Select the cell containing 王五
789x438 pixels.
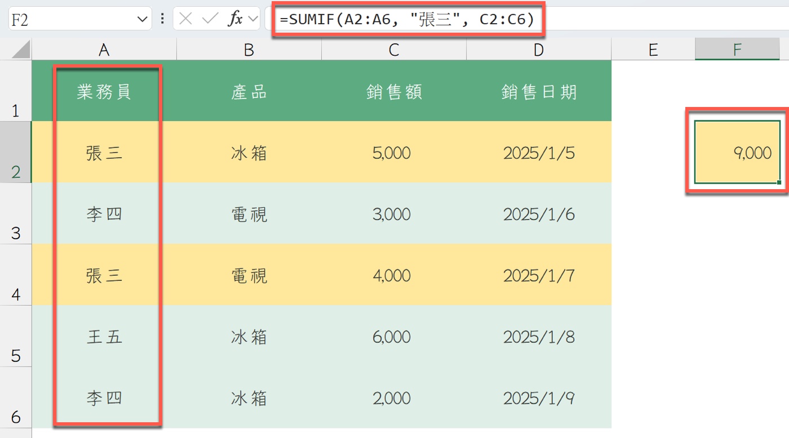(x=104, y=337)
